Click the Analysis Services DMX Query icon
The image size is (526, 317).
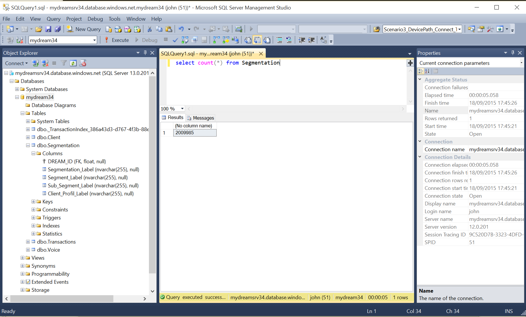[x=127, y=29]
